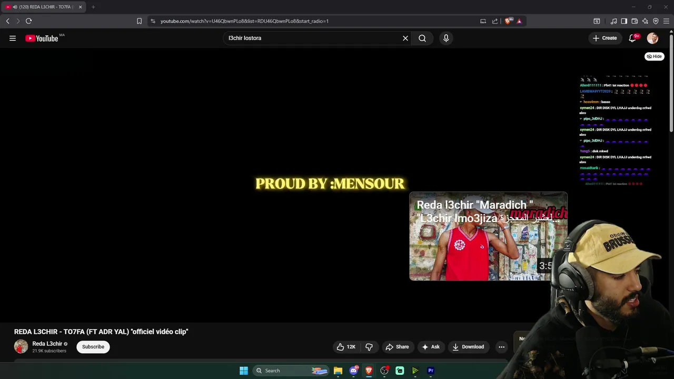Install or cast page via screen icon
Viewport: 674px width, 379px height.
(x=483, y=21)
